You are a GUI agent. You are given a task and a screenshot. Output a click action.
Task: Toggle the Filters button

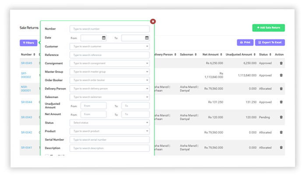pos(28,43)
